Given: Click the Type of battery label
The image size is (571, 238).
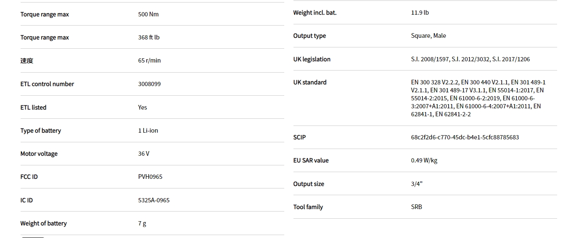Looking at the screenshot, I should (41, 131).
